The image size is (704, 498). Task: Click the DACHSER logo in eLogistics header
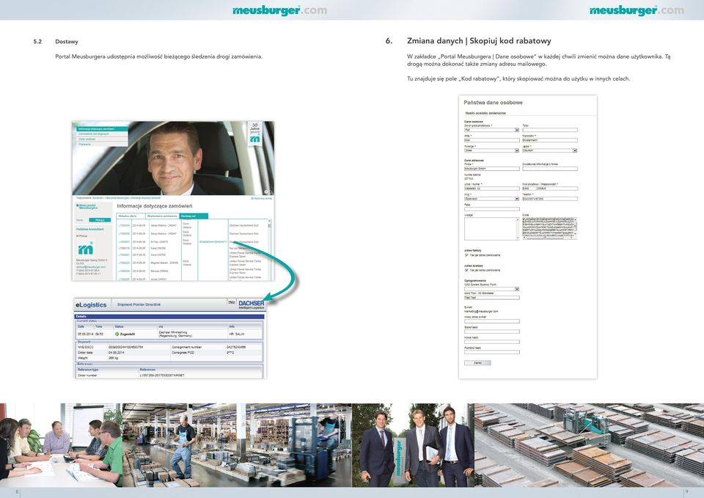pos(251,304)
